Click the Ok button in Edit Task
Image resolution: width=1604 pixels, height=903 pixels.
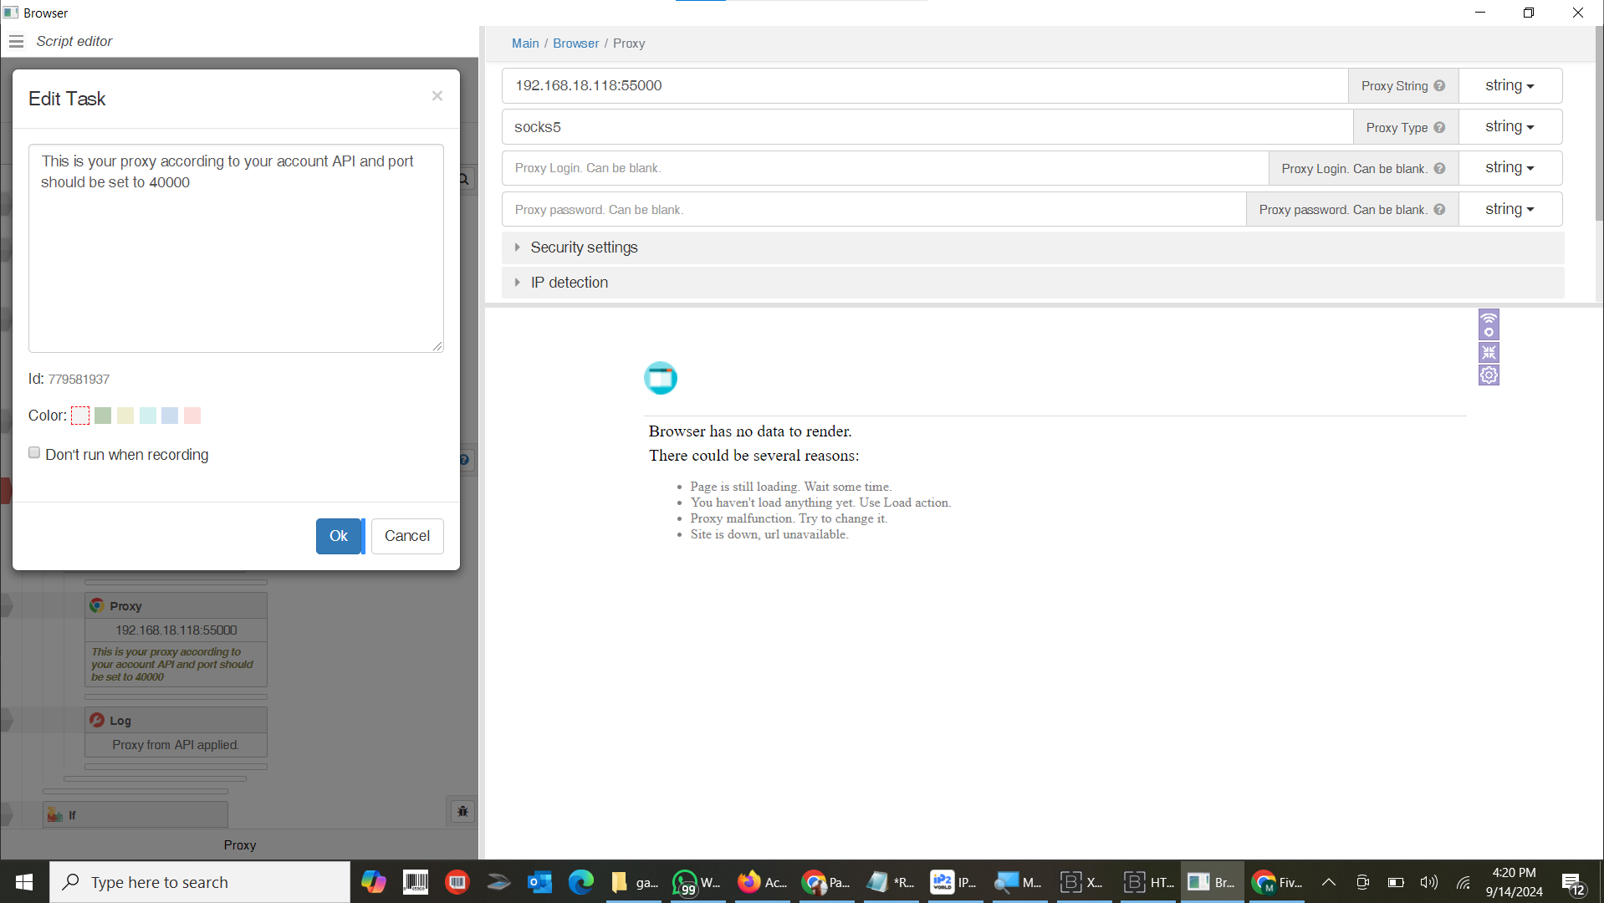[x=338, y=536]
